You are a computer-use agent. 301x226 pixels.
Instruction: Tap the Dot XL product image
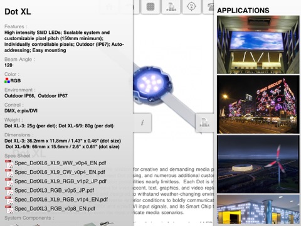[154, 85]
